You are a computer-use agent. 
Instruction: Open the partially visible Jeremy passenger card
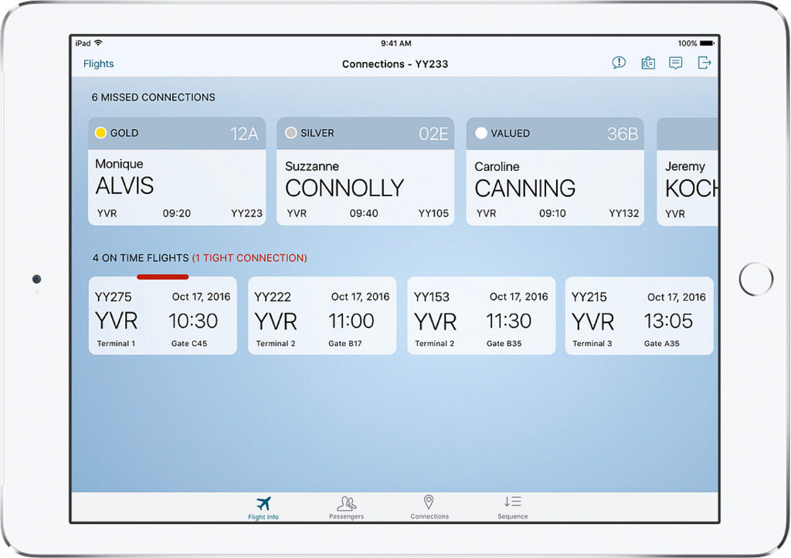point(687,172)
